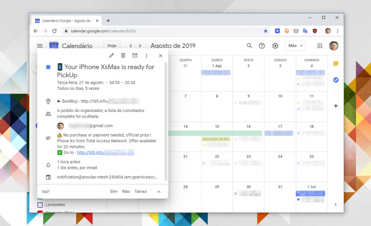Open the orange circular browser extension
The width and height of the screenshot is (371, 226).
pyautogui.click(x=286, y=31)
